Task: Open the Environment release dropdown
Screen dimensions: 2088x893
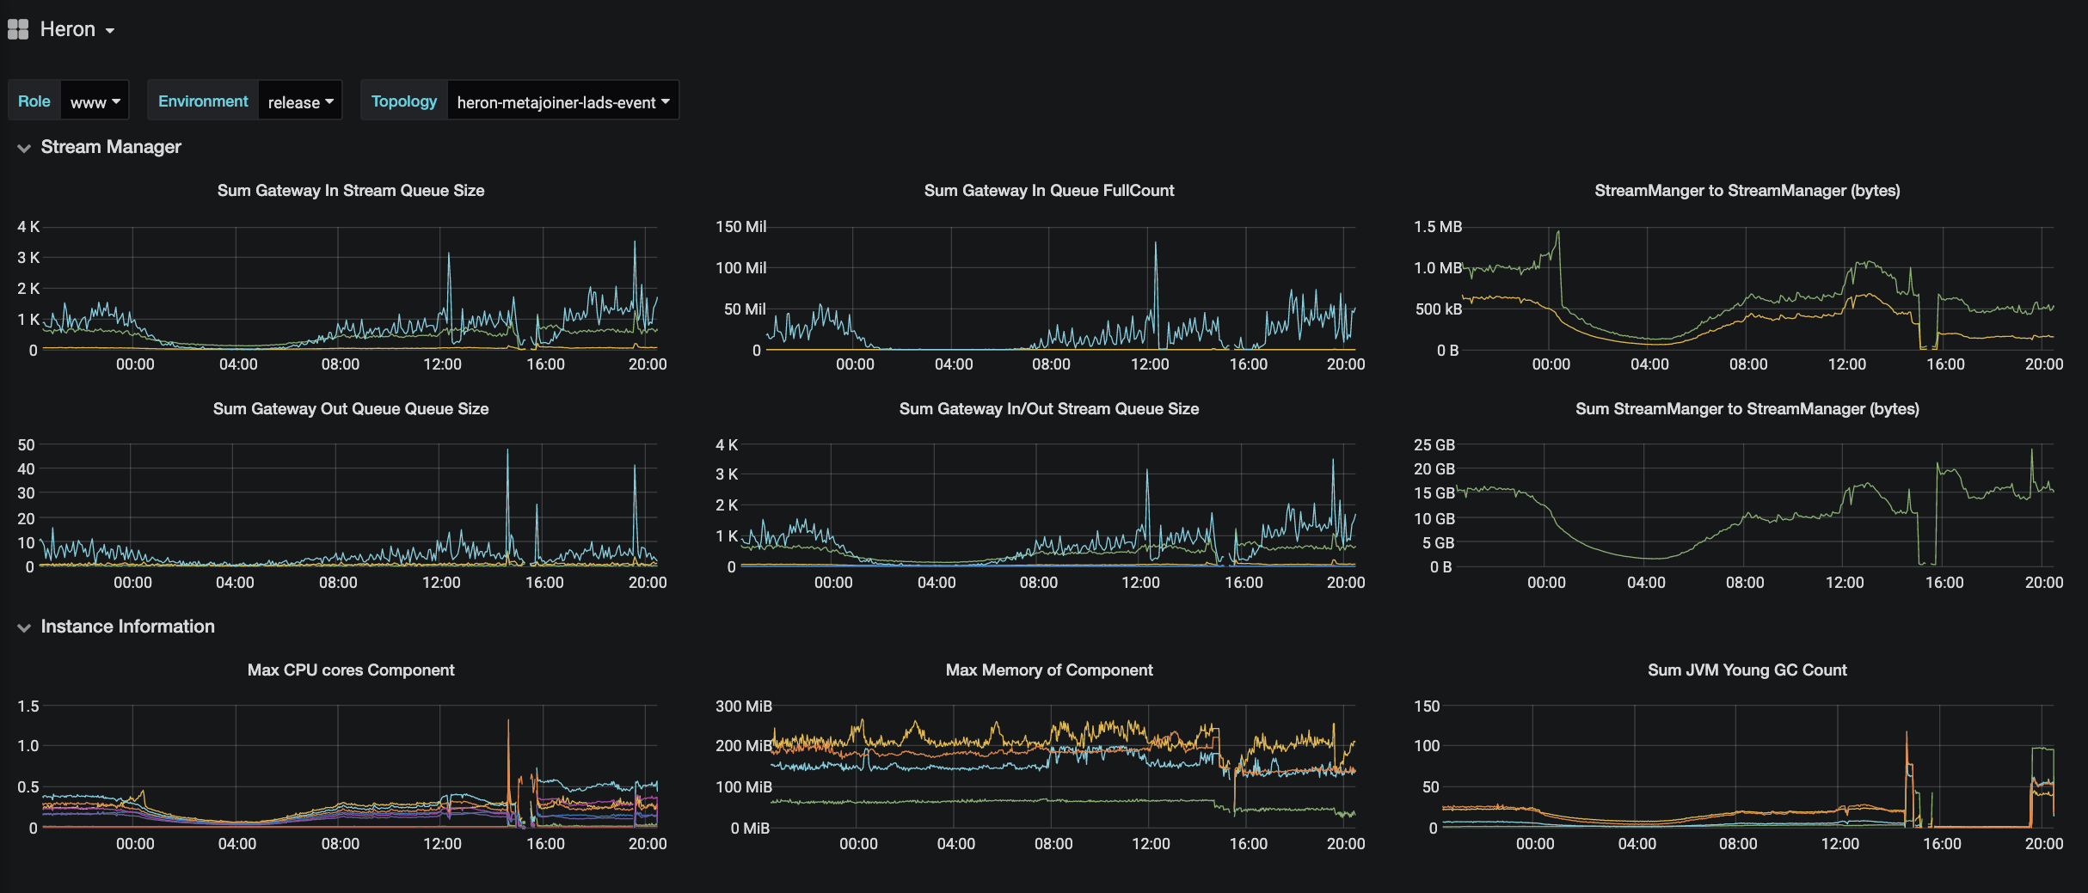Action: coord(300,101)
